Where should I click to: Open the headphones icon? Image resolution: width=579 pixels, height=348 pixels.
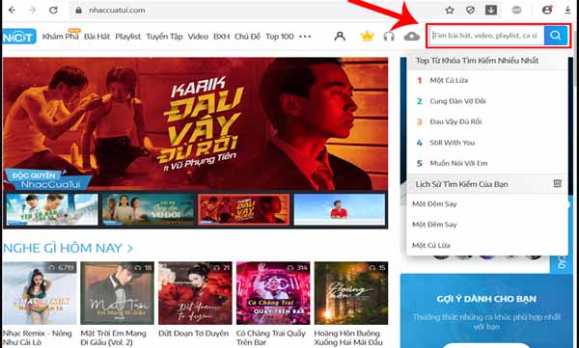tap(389, 37)
